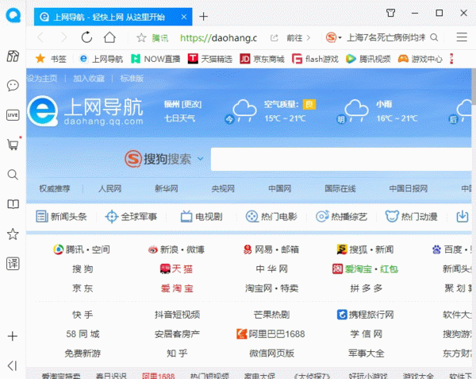Open the 携程旅行网 site link
The height and width of the screenshot is (379, 476).
pyautogui.click(x=366, y=315)
